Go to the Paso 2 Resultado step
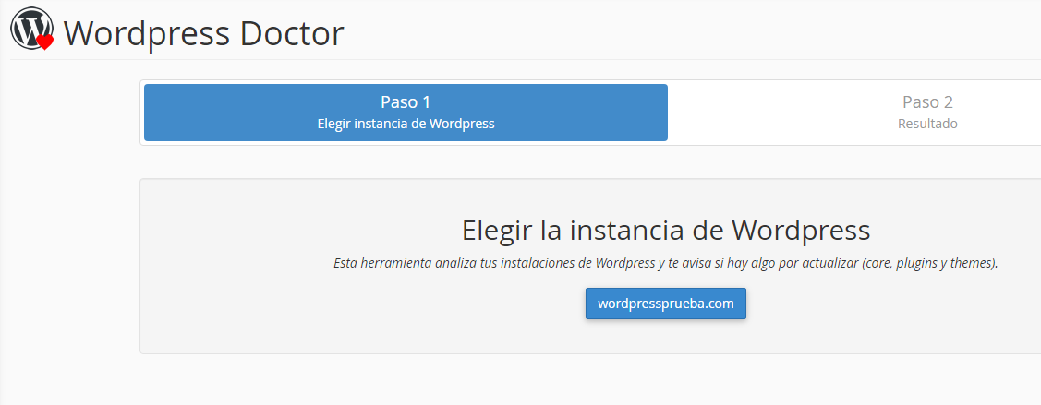Viewport: 1041px width, 405px height. pyautogui.click(x=927, y=112)
